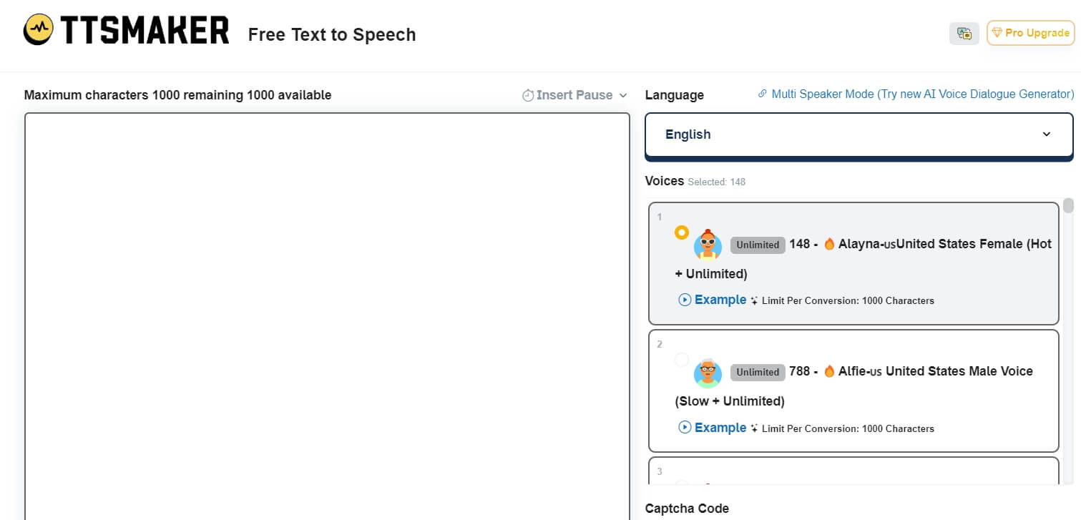The image size is (1081, 520).
Task: Expand the Insert Pause dropdown
Action: pyautogui.click(x=574, y=95)
